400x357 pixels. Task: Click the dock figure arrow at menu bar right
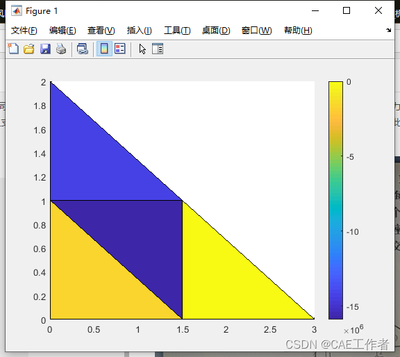point(388,31)
